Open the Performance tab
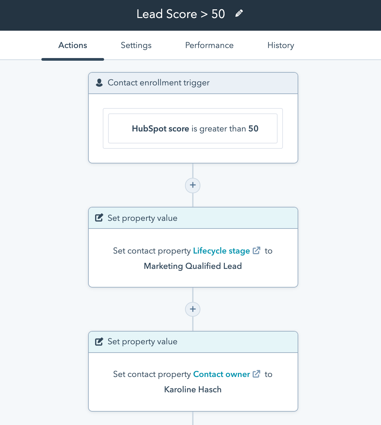The width and height of the screenshot is (381, 425). [x=209, y=45]
